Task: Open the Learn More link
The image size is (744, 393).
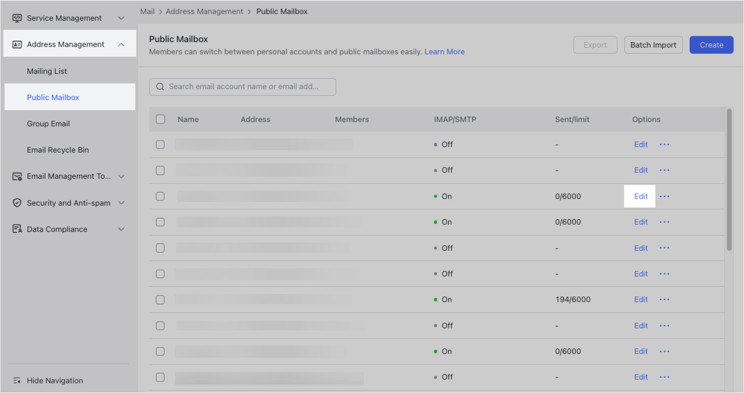Action: point(444,51)
